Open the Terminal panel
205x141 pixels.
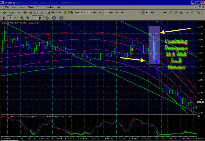pyautogui.click(x=36, y=13)
